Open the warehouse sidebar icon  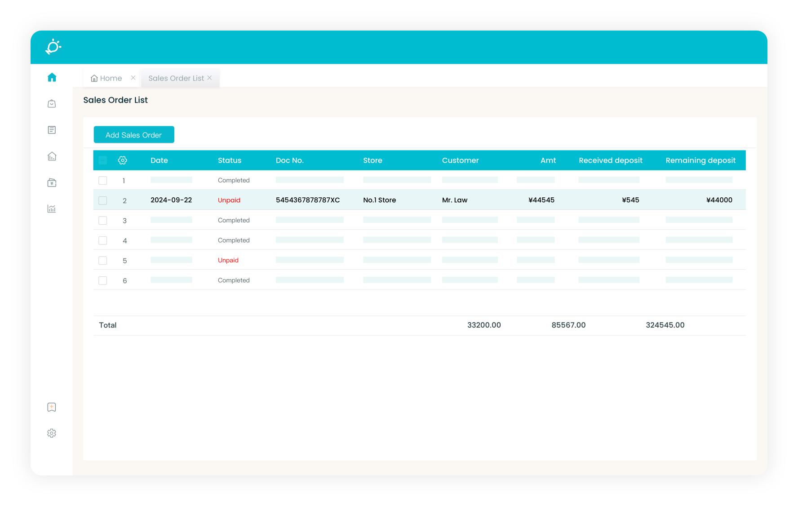(x=52, y=156)
